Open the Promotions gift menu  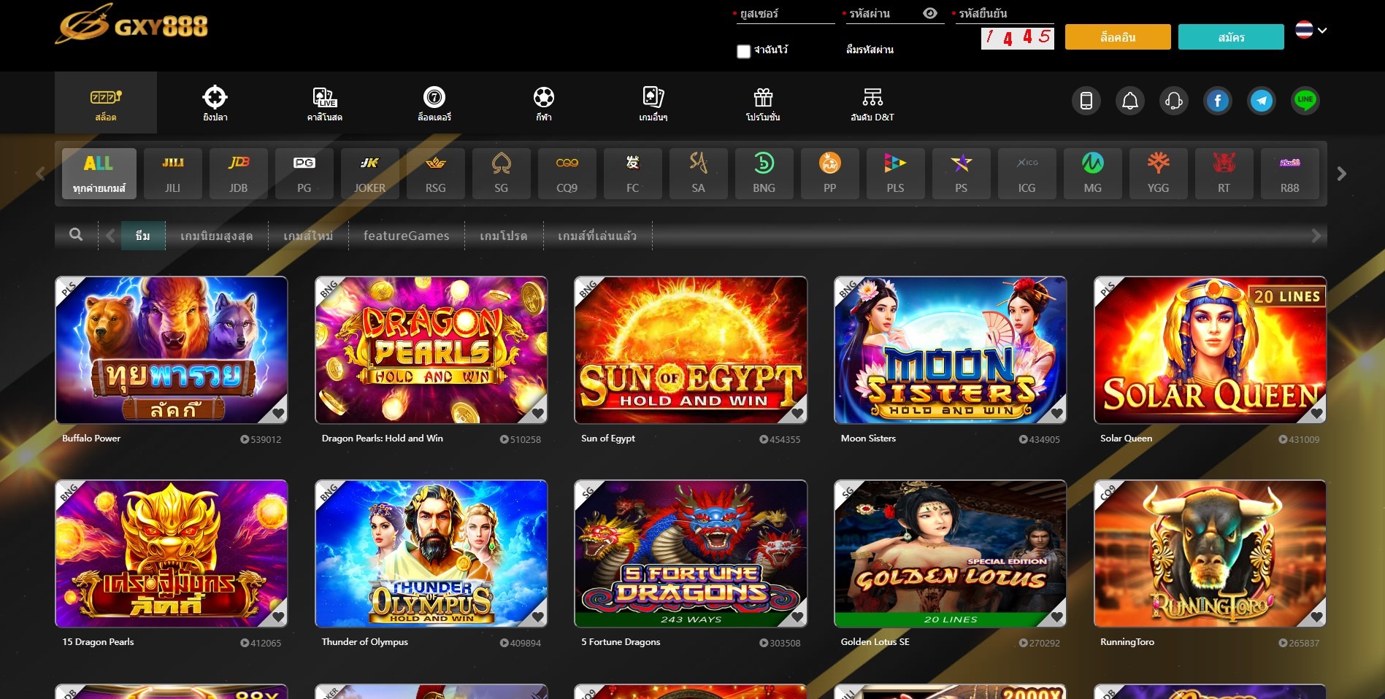click(763, 103)
